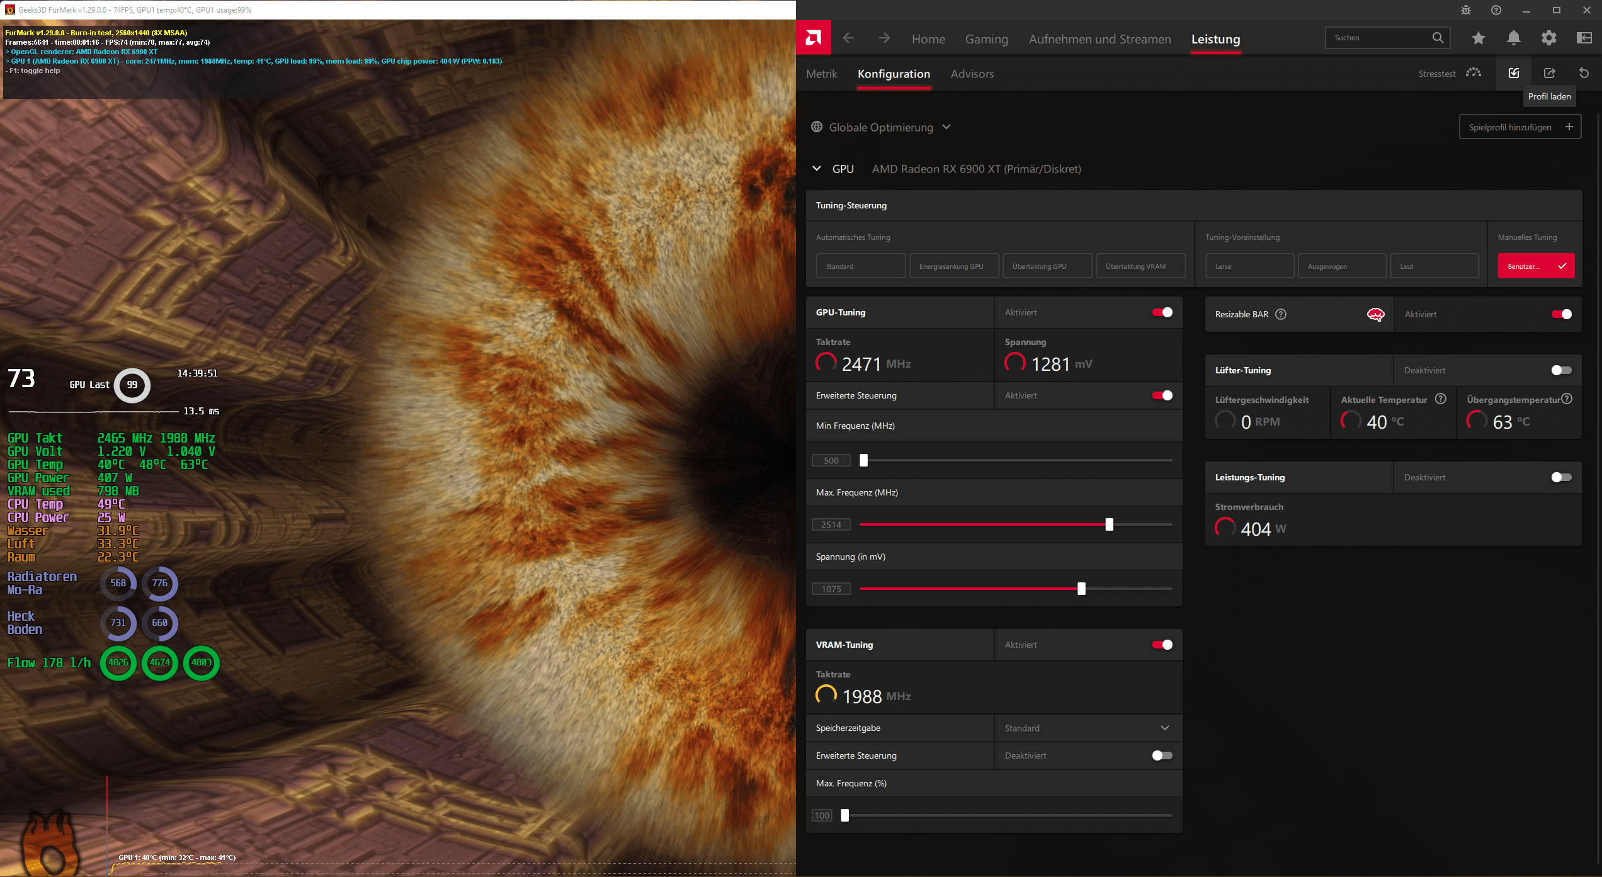
Task: Click the Spannung (in mV) slider handle
Action: (x=1082, y=589)
